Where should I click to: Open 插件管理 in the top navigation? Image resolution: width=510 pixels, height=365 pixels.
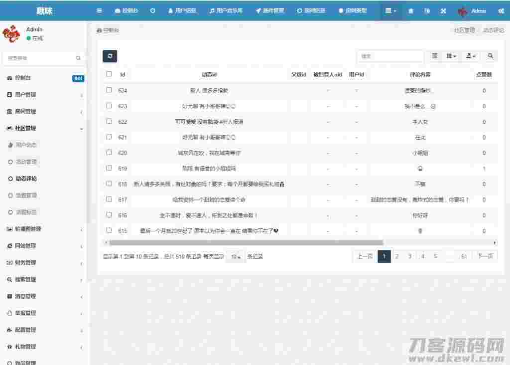[x=270, y=11]
